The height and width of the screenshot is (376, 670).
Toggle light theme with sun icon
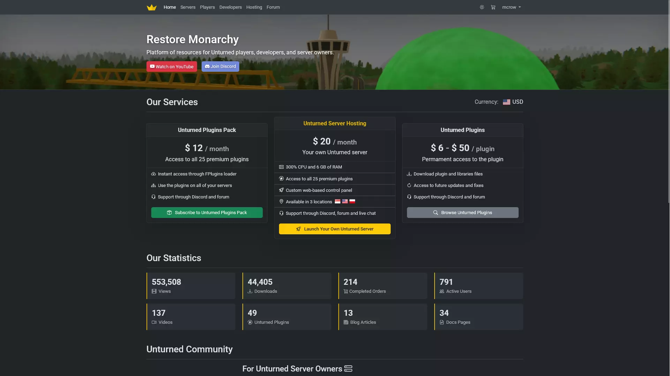pos(482,7)
